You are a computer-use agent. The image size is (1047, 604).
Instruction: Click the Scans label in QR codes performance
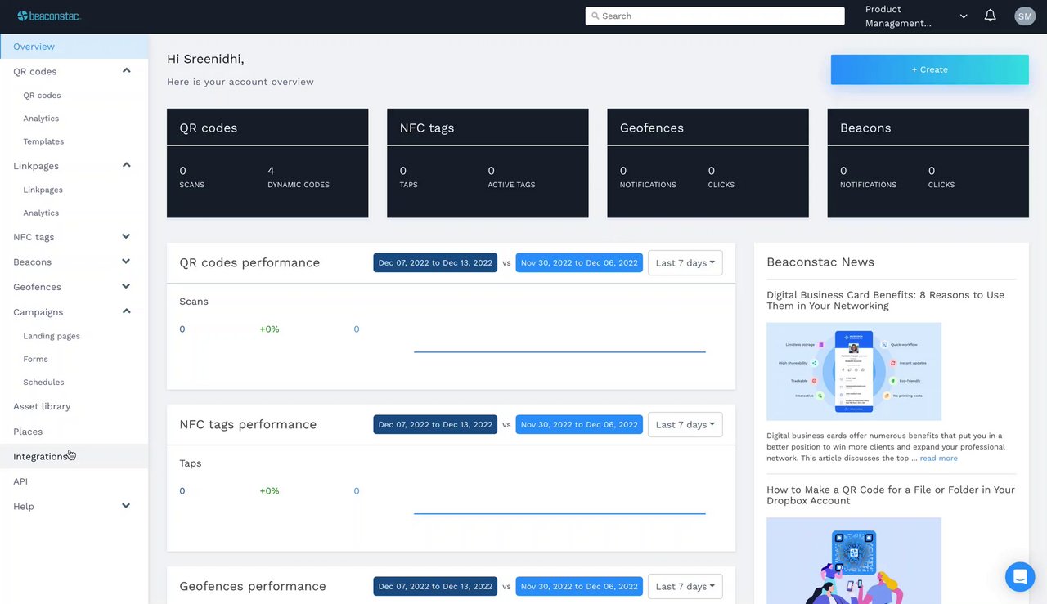click(194, 302)
